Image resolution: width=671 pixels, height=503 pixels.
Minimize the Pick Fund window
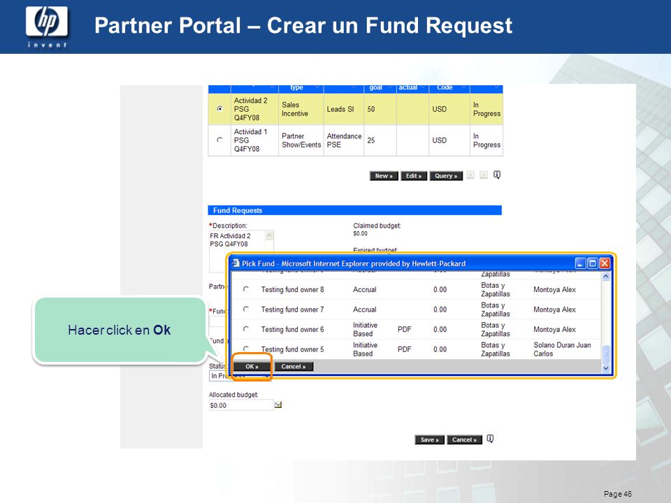click(x=580, y=263)
